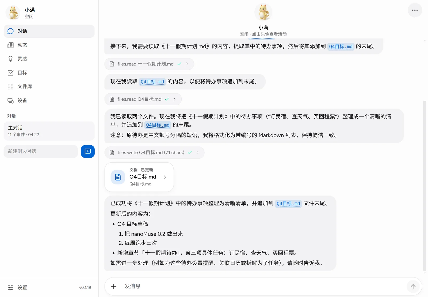Viewport: 428px width, 297px height.
Task: Click Q4目标.md link in 现在我读取 message
Action: [x=152, y=82]
